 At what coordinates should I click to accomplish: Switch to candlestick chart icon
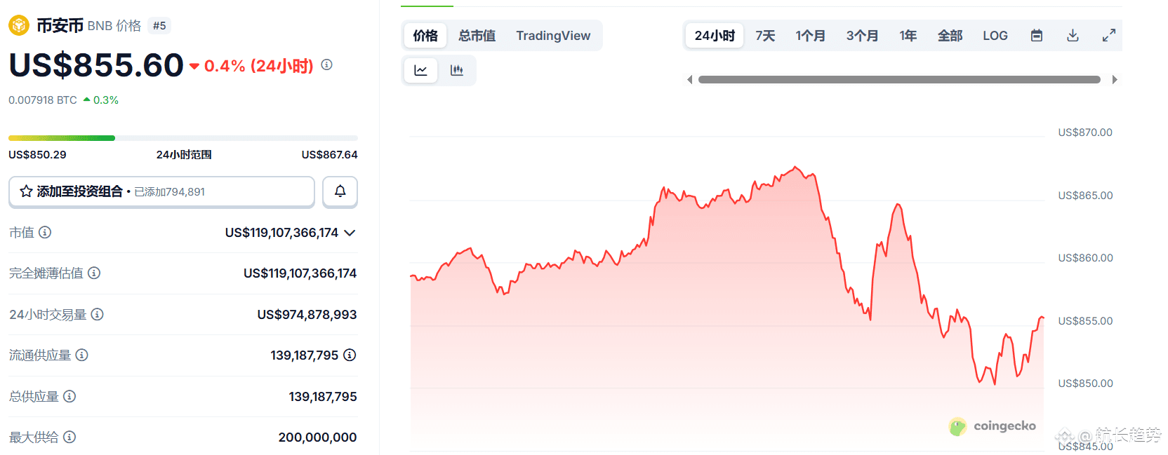(x=457, y=70)
